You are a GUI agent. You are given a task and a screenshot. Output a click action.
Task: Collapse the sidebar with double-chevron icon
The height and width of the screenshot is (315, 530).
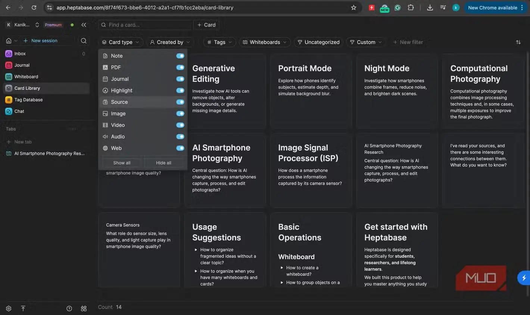[x=84, y=25]
